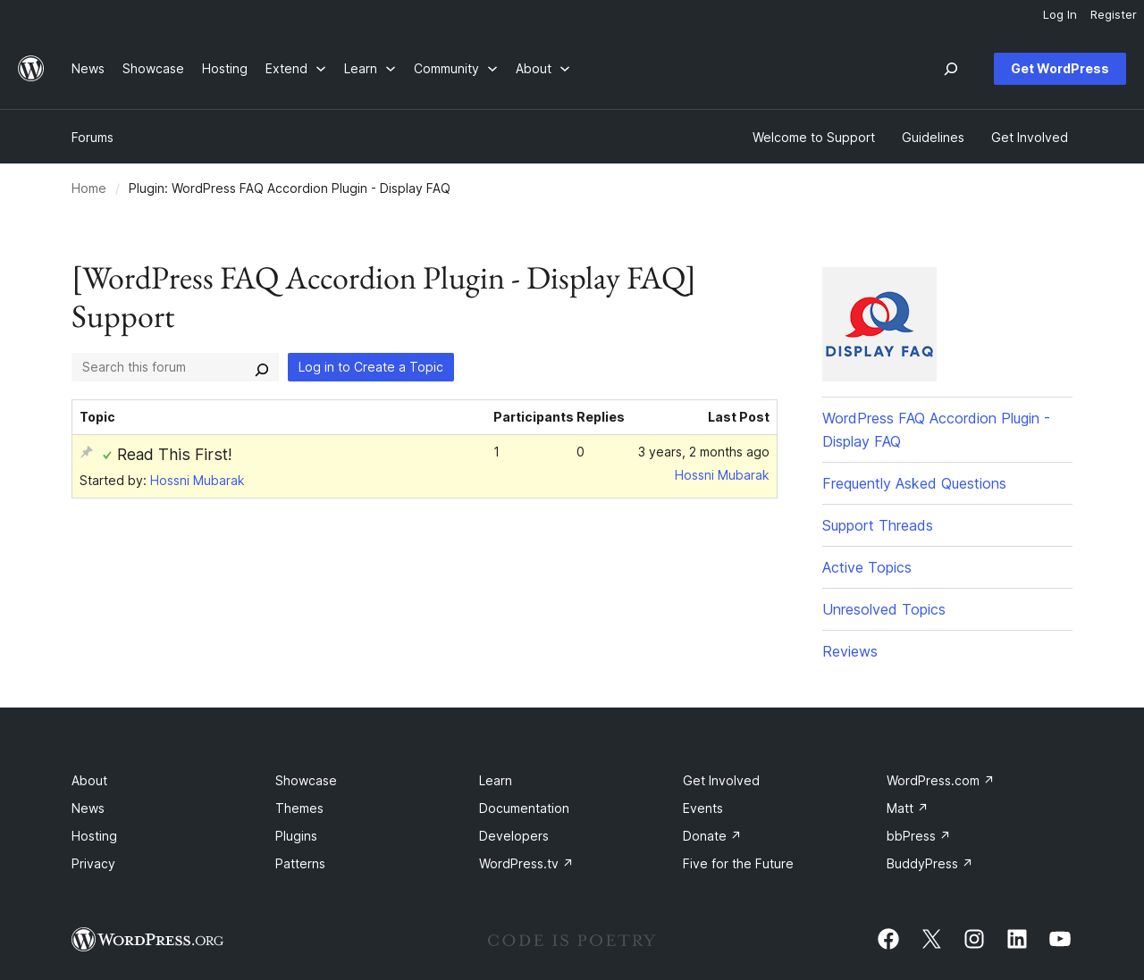The width and height of the screenshot is (1144, 980).
Task: Expand the Extend menu
Action: point(295,69)
